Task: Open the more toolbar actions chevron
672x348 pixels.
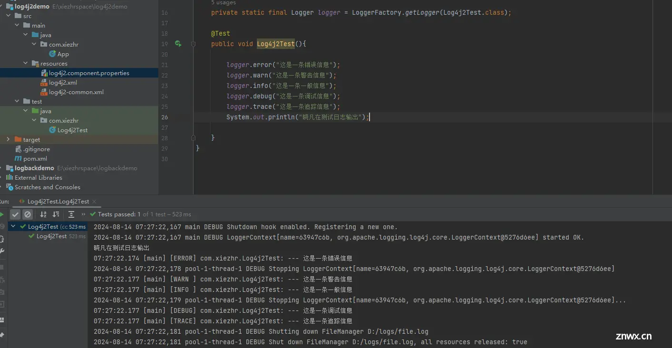Action: point(84,214)
